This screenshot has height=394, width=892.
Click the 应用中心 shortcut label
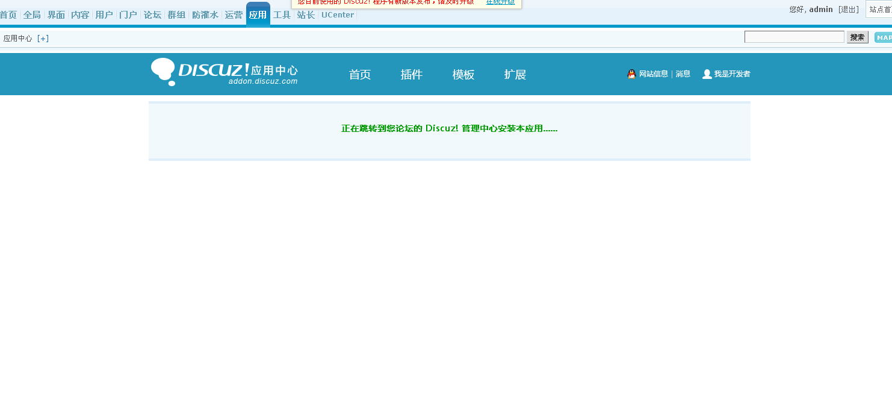(17, 39)
